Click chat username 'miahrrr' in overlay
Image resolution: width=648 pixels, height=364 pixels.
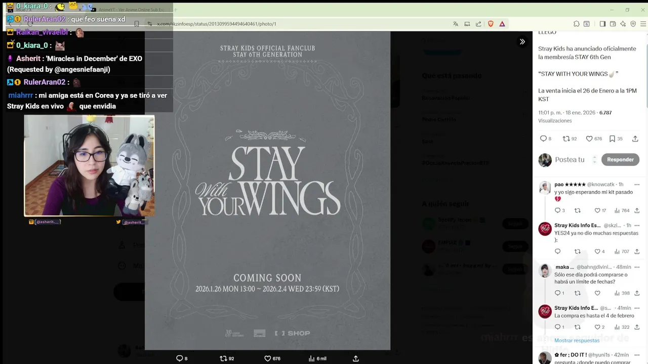point(21,95)
